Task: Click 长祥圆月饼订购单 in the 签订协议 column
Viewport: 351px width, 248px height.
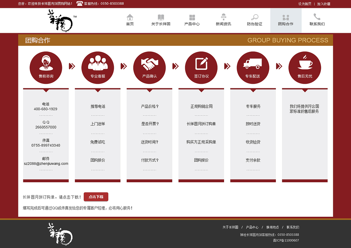Action: tap(201, 124)
